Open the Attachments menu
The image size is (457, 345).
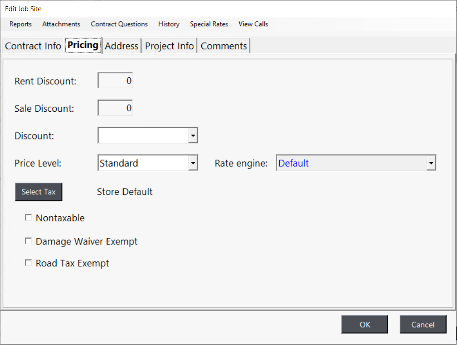pos(61,24)
